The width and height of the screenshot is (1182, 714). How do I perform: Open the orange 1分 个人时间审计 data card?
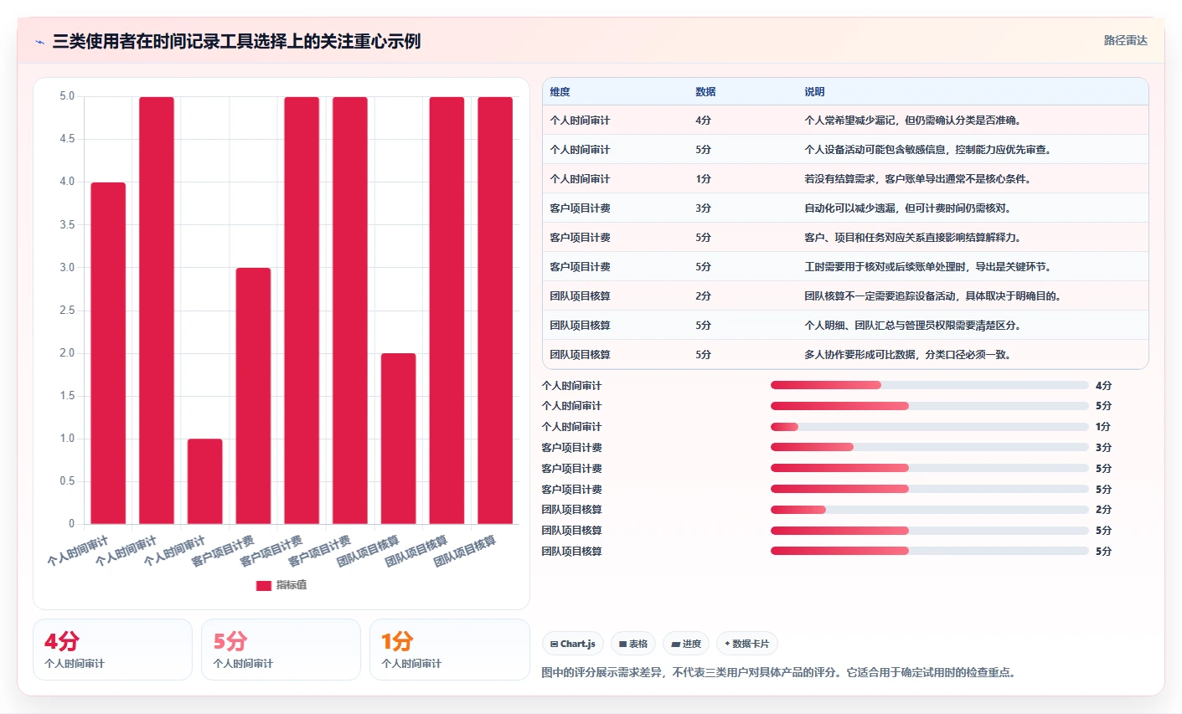point(449,650)
